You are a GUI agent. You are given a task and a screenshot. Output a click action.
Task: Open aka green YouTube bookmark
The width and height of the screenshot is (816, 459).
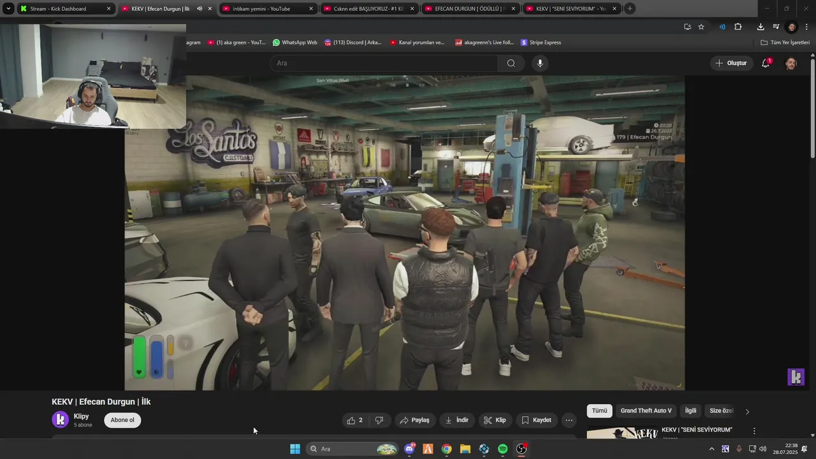237,43
